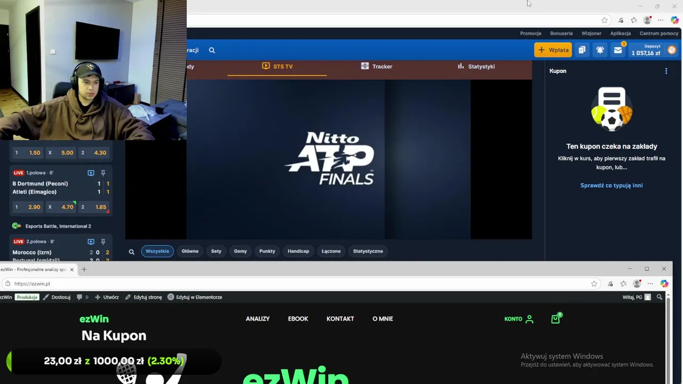Select the Punkty market filter

click(x=267, y=251)
